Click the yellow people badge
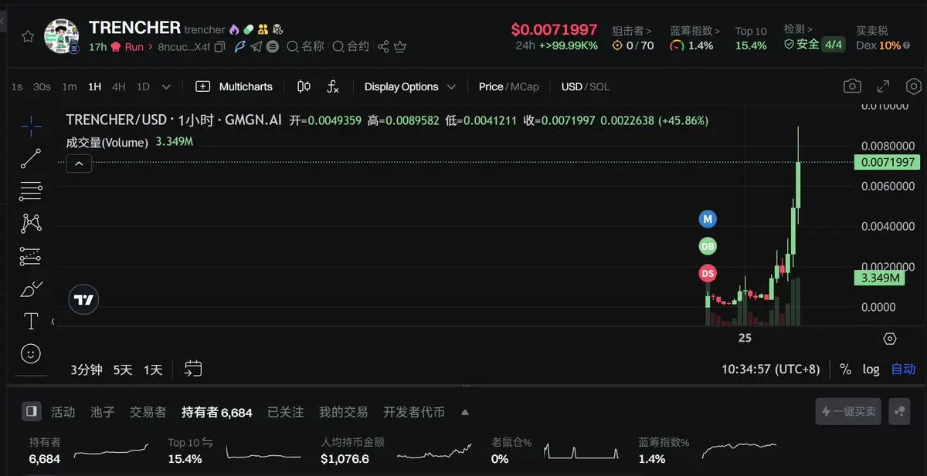Screen dimensions: 927x476 263,29
